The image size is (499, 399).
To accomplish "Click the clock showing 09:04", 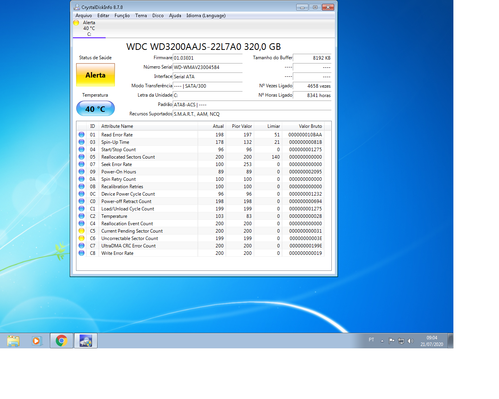I will point(432,337).
